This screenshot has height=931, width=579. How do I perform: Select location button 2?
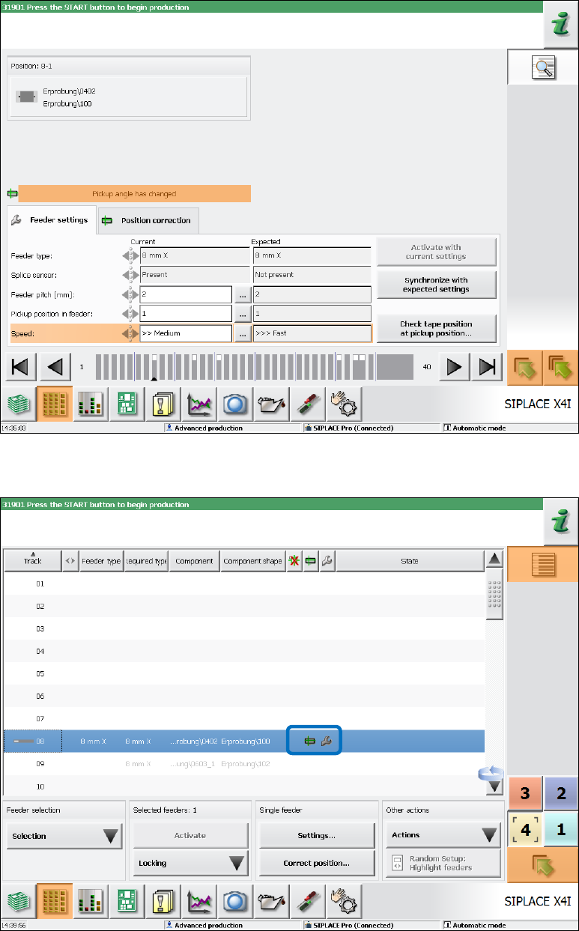[561, 793]
